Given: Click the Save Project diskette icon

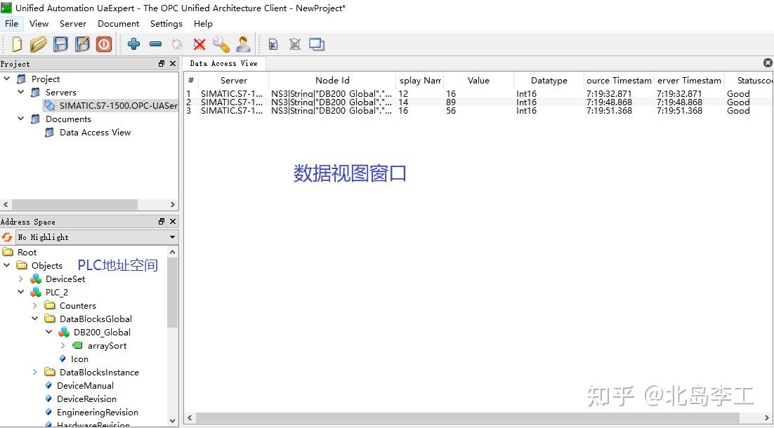Looking at the screenshot, I should pos(60,44).
